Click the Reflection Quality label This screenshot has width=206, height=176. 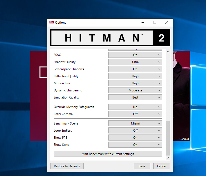click(x=66, y=76)
